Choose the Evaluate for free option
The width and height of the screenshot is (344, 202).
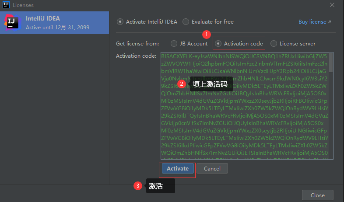(186, 22)
